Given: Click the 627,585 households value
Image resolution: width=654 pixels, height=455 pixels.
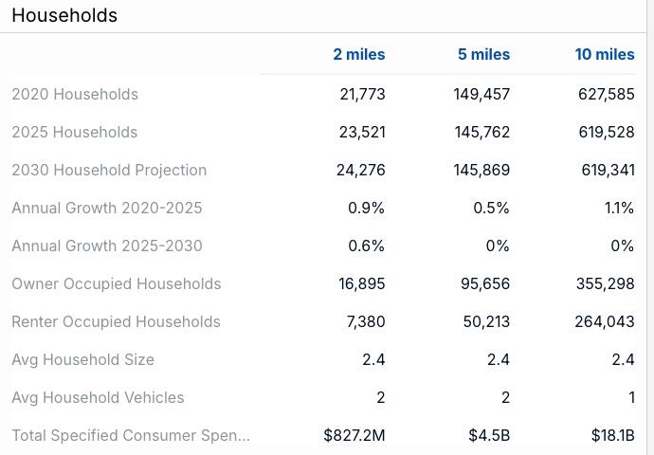Looking at the screenshot, I should (x=607, y=94).
